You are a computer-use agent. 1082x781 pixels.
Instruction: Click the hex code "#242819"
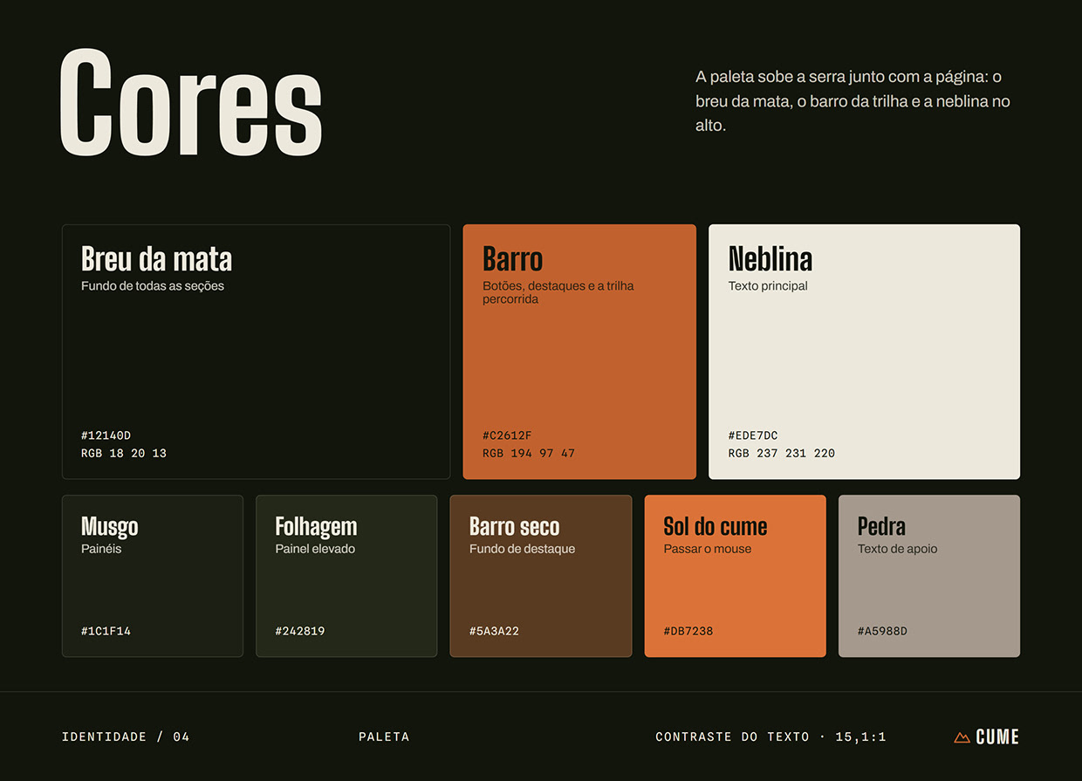coord(300,631)
